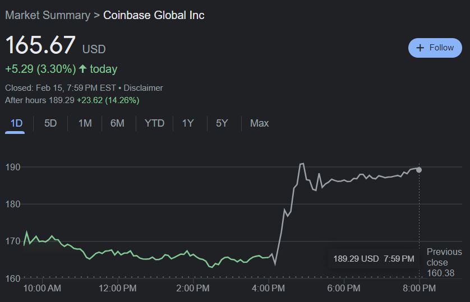Click the 160 y-axis label
Screen dimensions: 470x302
[x=13, y=278]
